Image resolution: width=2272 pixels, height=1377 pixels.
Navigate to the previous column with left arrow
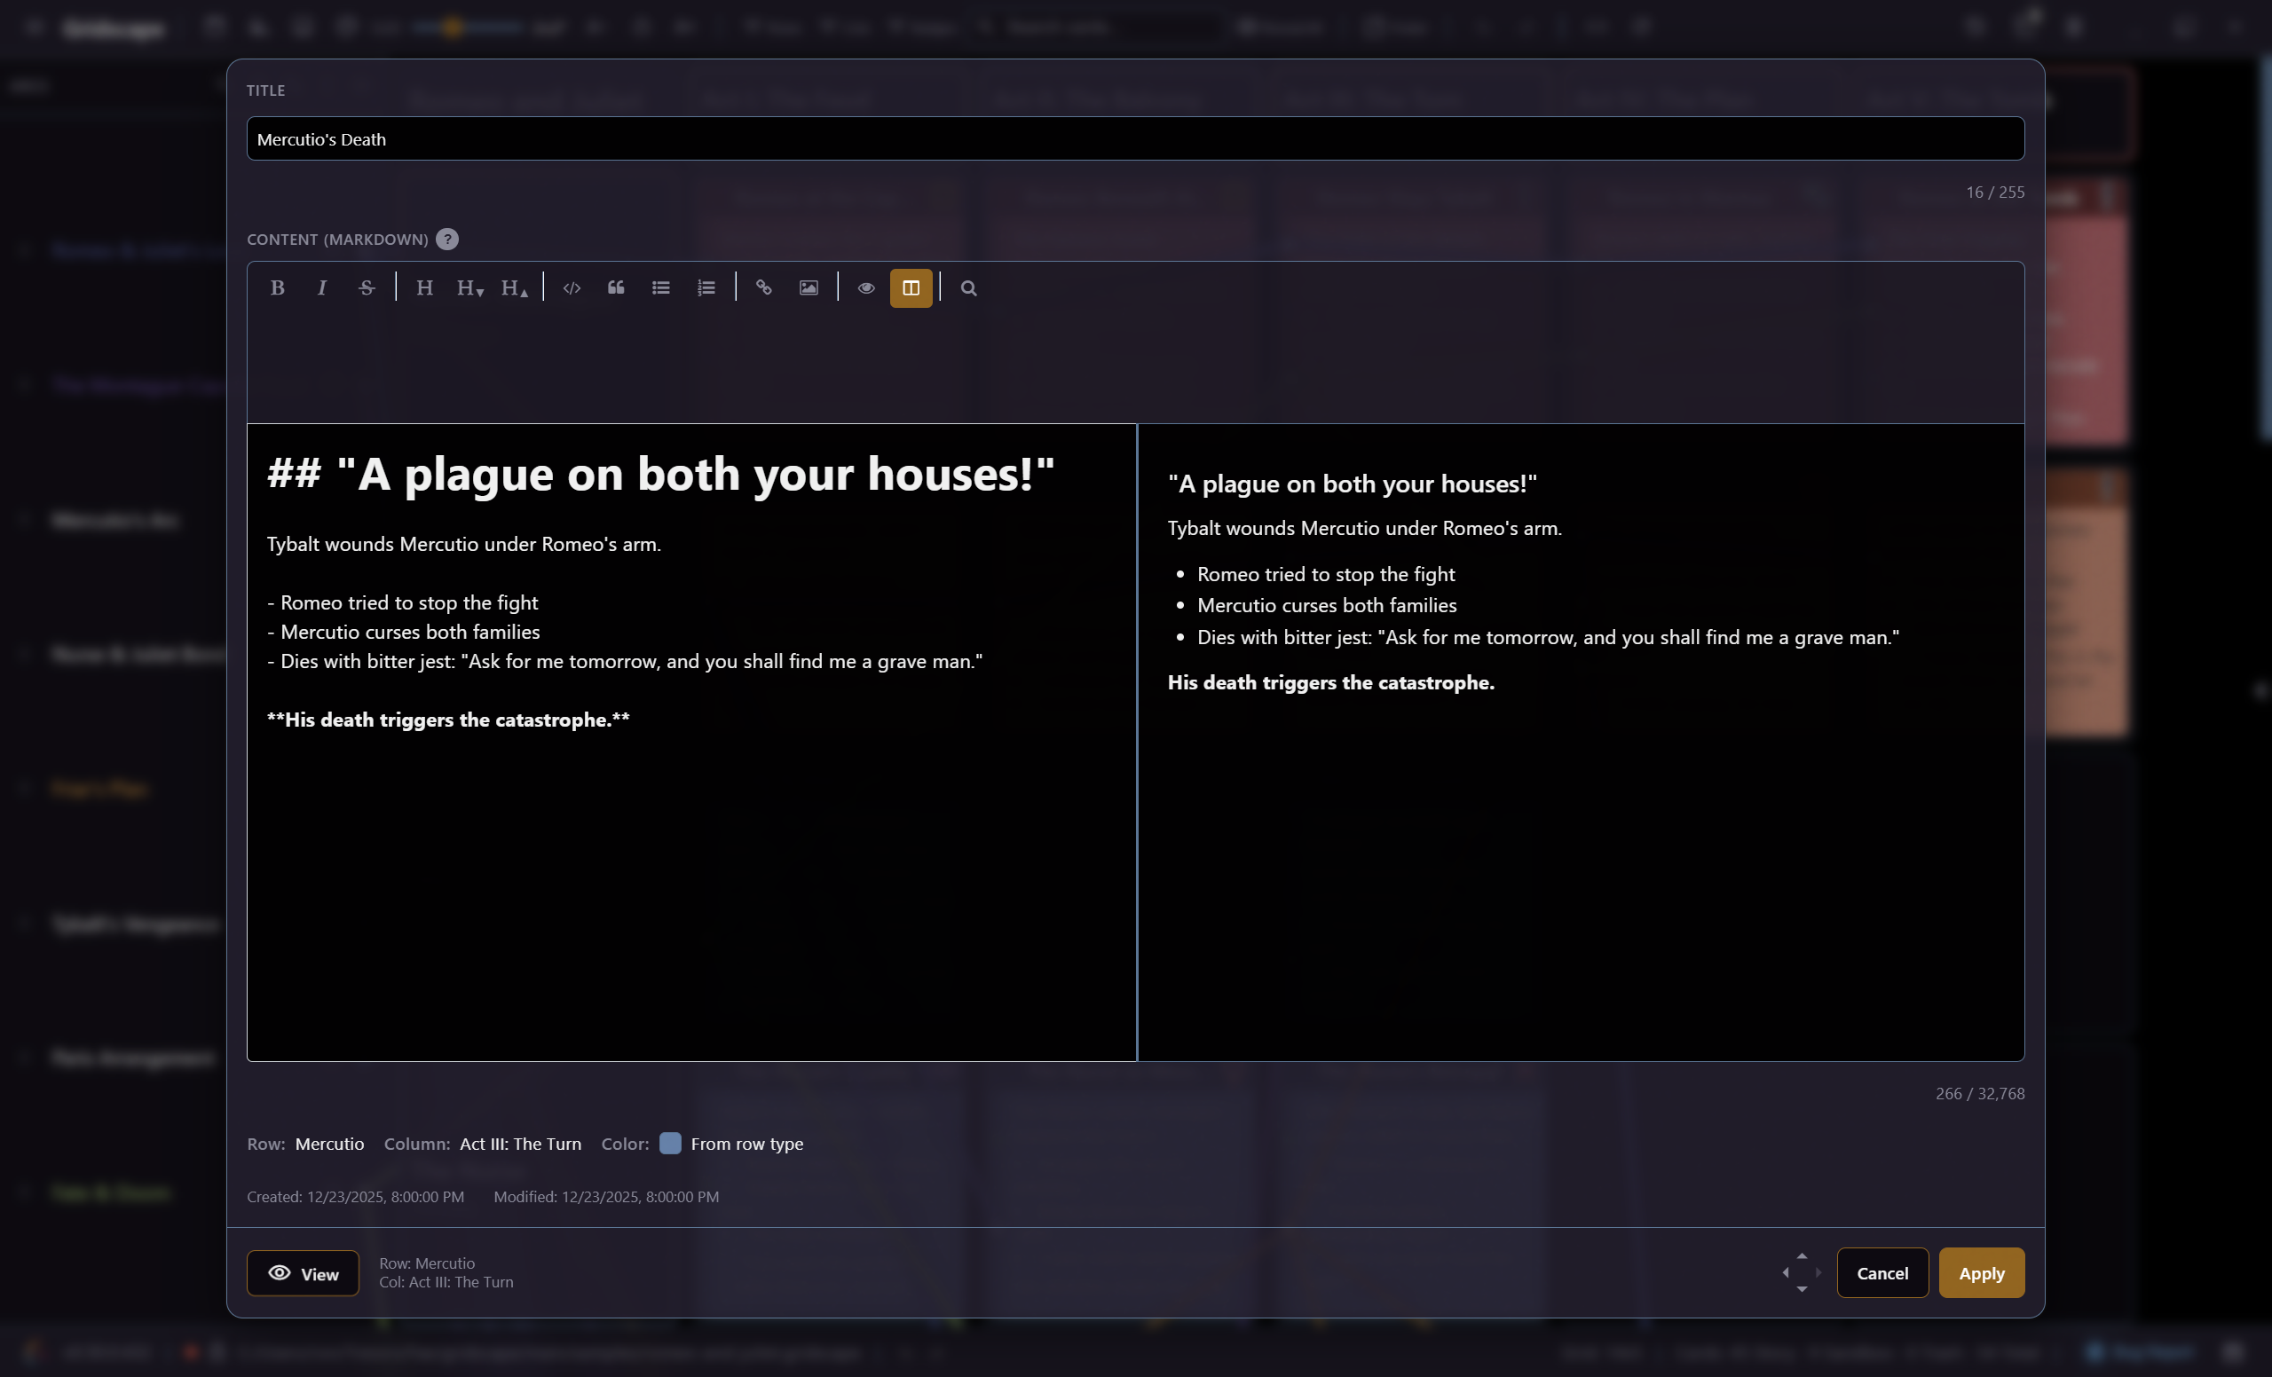point(1785,1273)
